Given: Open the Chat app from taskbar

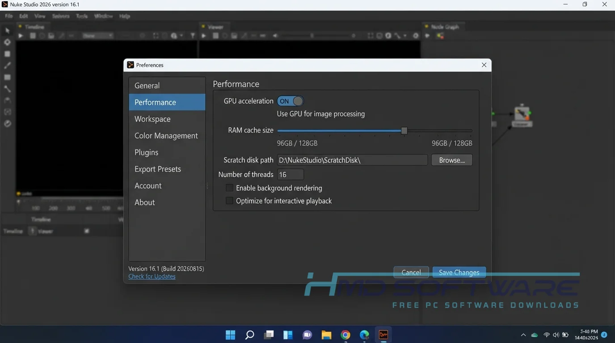Looking at the screenshot, I should (307, 335).
